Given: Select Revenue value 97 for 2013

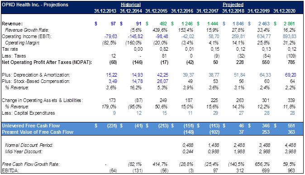Looking at the screenshot, I should pos(113,24).
